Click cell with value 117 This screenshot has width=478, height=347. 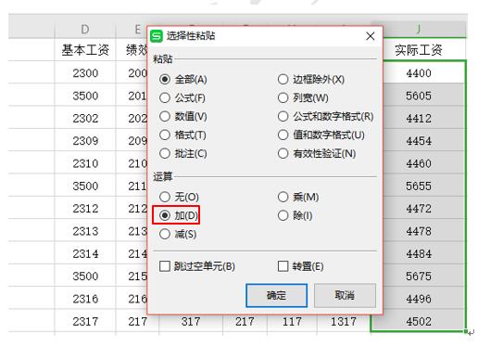292,322
